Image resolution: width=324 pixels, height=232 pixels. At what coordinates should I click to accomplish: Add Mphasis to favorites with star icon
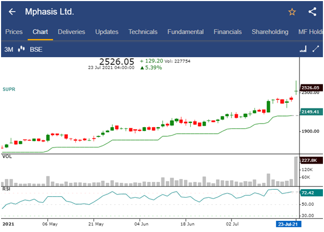(292, 12)
